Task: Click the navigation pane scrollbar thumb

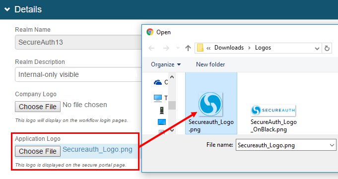Action: 172,105
